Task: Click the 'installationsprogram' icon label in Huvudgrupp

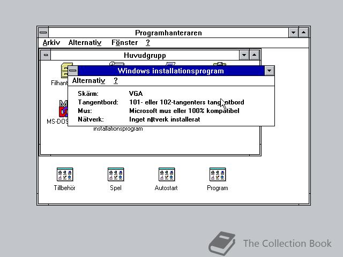Action: [118, 128]
